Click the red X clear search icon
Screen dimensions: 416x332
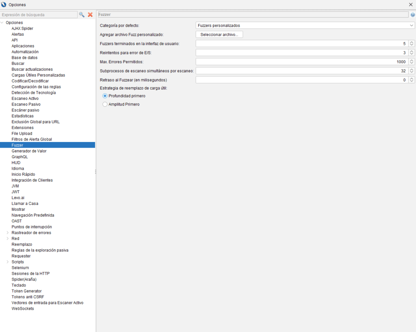point(90,15)
